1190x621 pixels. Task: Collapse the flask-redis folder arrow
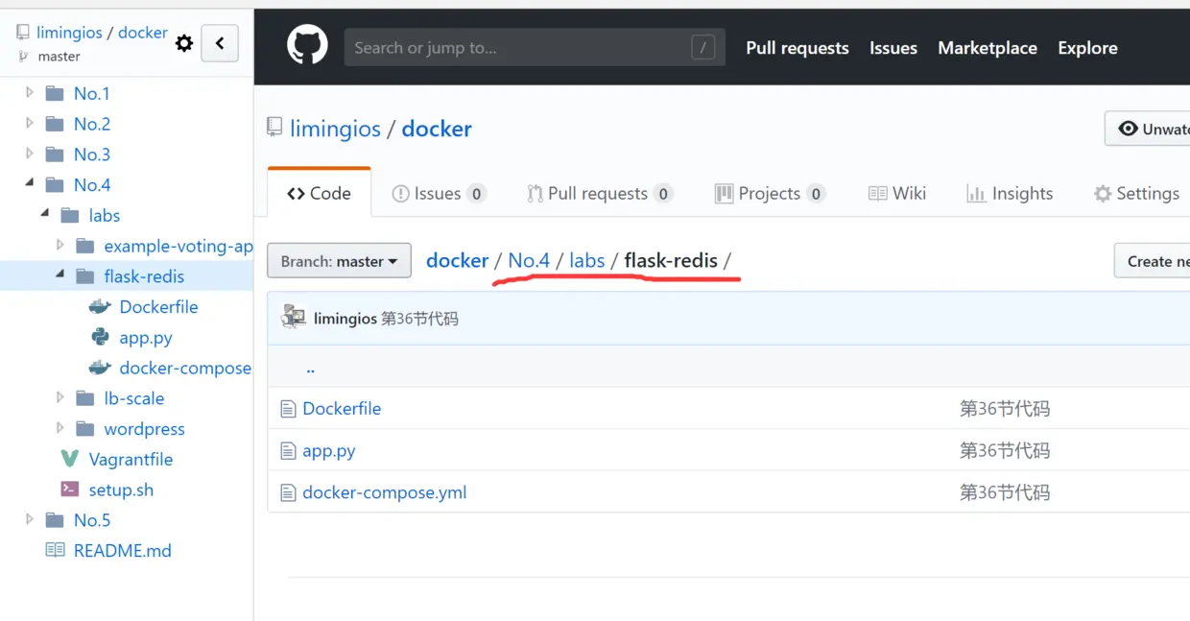[60, 275]
